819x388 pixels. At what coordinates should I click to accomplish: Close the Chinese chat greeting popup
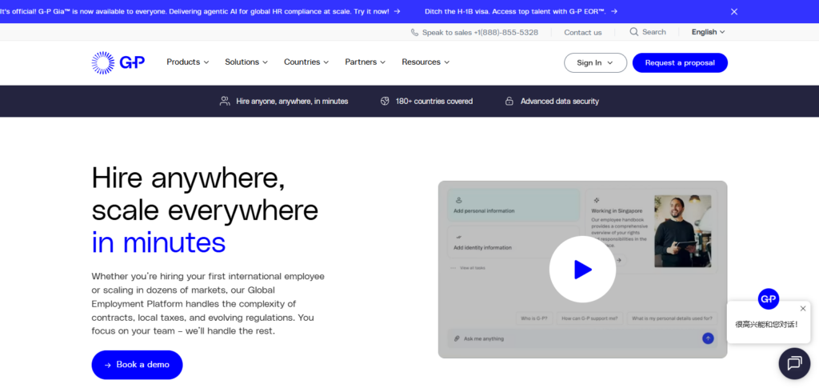point(803,309)
